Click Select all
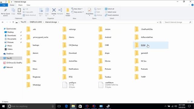Screen dimensions: 194x109 click(109, 9)
